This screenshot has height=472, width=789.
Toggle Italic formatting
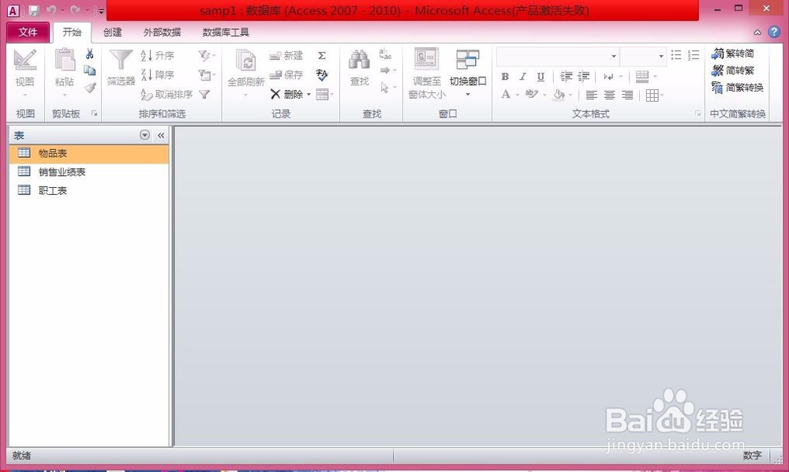click(x=523, y=77)
